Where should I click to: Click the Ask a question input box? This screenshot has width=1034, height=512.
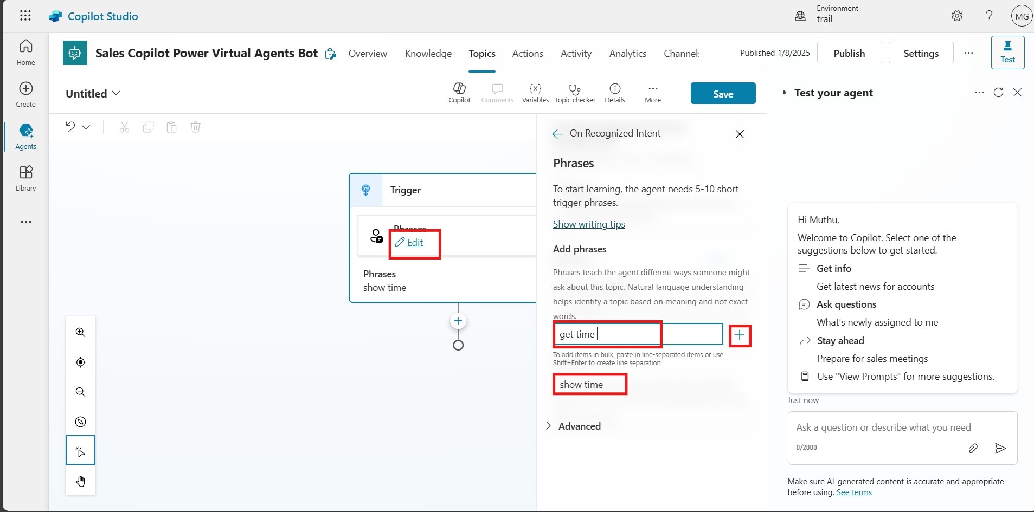tap(884, 427)
